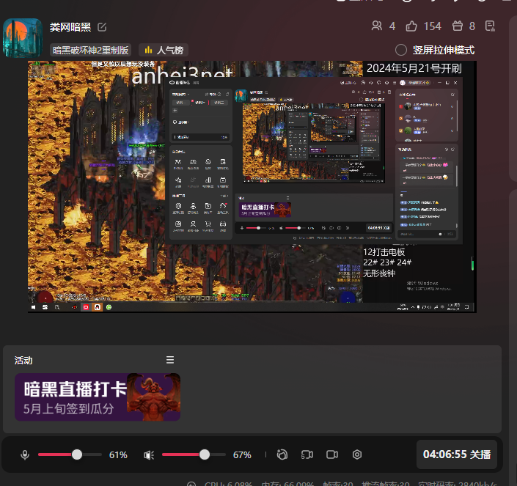This screenshot has height=486, width=517.
Task: Open the 粪网暗黑 streamer avatar
Action: 23,38
